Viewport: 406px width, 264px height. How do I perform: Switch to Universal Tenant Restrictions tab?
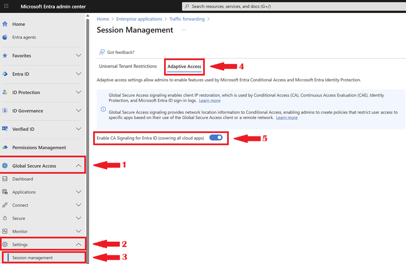pos(128,66)
